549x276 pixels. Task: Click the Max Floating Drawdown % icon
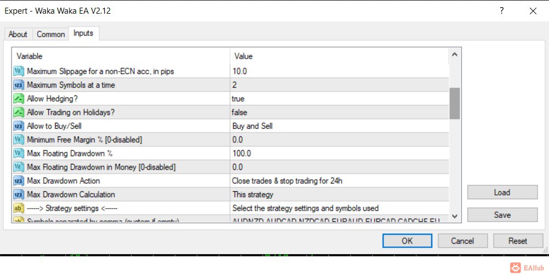click(x=19, y=153)
